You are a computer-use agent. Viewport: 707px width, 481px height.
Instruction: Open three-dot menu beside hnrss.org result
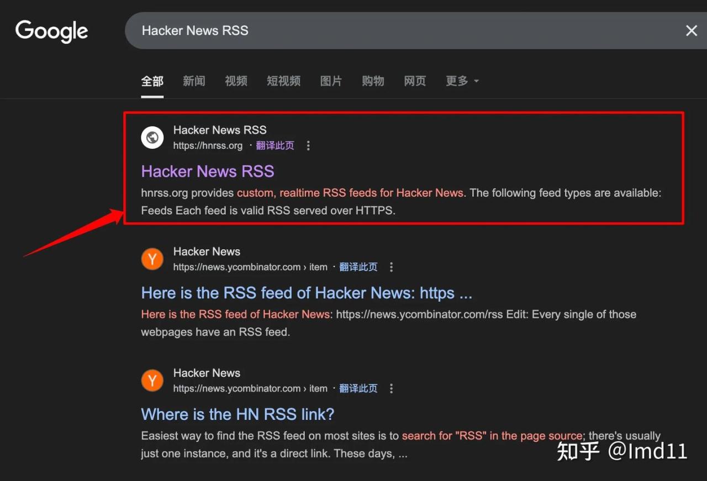coord(308,146)
